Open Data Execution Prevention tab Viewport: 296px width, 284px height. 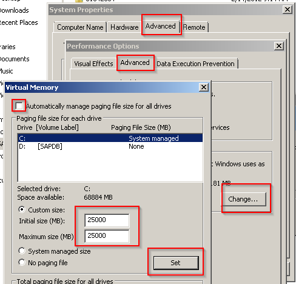(195, 64)
